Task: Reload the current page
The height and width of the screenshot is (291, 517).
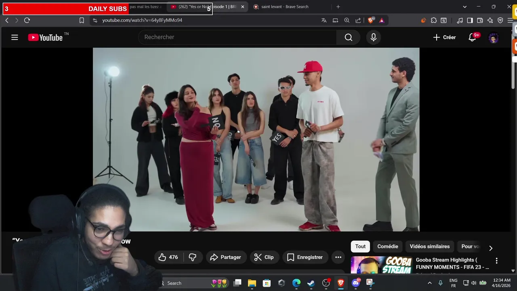Action: coord(27,20)
